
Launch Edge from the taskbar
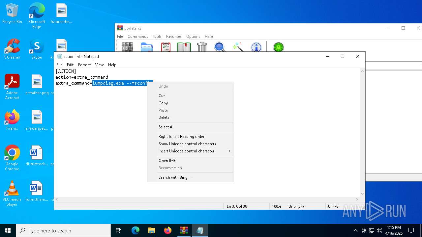136,230
